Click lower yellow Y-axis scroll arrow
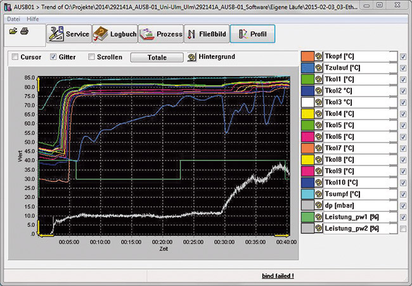The height and width of the screenshot is (286, 412). coord(39,227)
